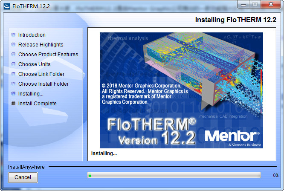Select the Choose Link Folder label

point(41,74)
